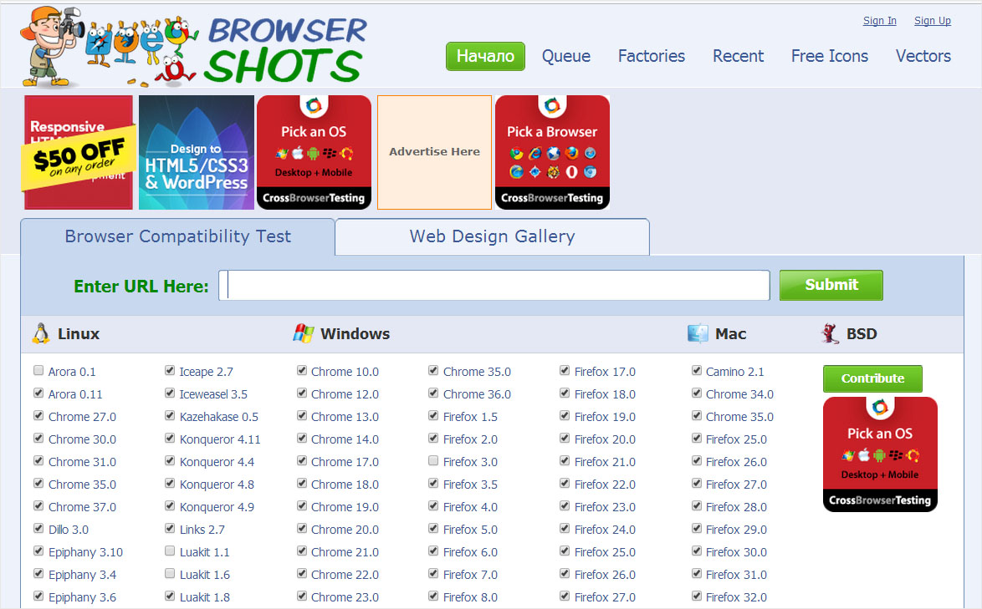Click the Firefox 29.0 label
This screenshot has height=609, width=982.
click(x=736, y=529)
